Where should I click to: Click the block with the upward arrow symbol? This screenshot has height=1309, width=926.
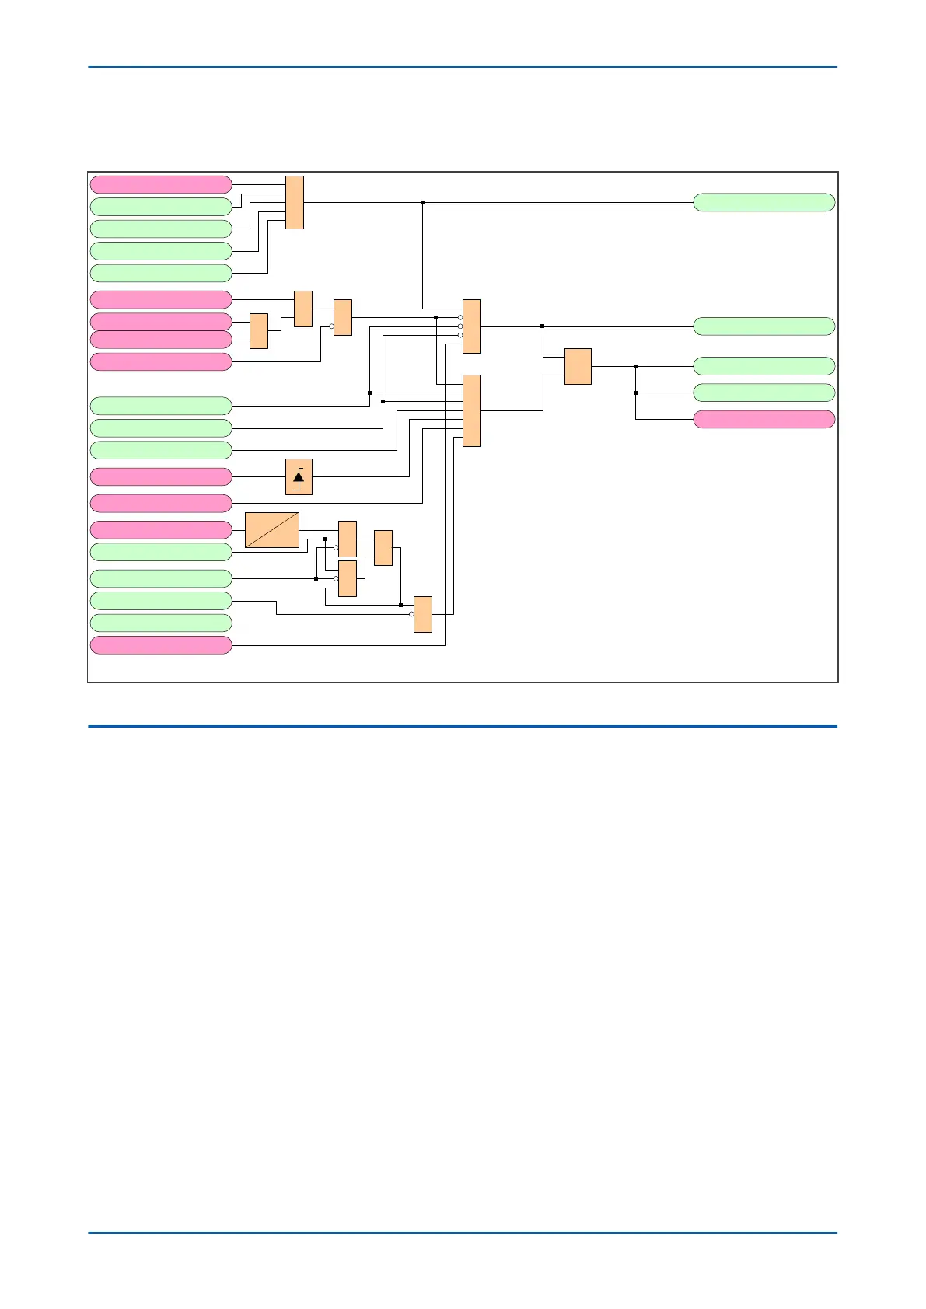pyautogui.click(x=299, y=476)
